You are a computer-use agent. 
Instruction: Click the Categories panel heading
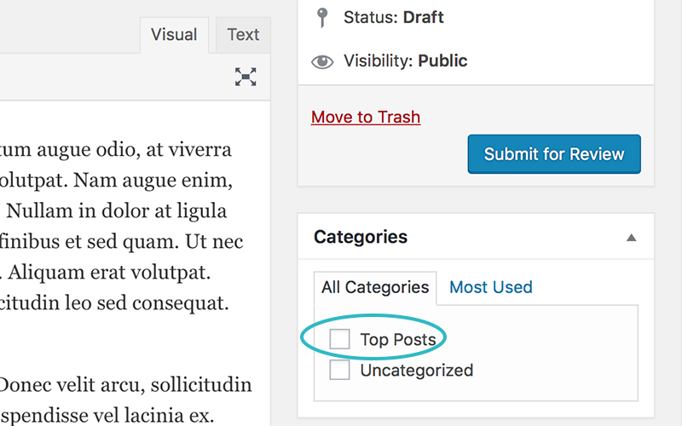coord(361,237)
